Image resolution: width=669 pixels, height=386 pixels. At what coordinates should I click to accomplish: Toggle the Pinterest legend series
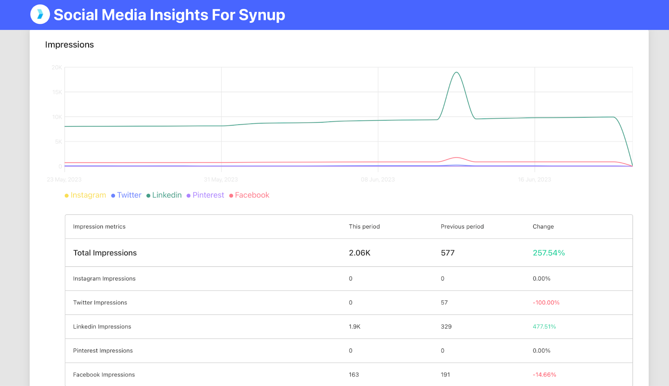pyautogui.click(x=205, y=195)
